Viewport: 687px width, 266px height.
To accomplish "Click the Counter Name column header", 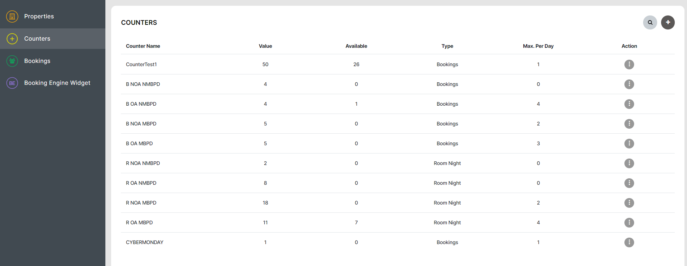I will (143, 46).
